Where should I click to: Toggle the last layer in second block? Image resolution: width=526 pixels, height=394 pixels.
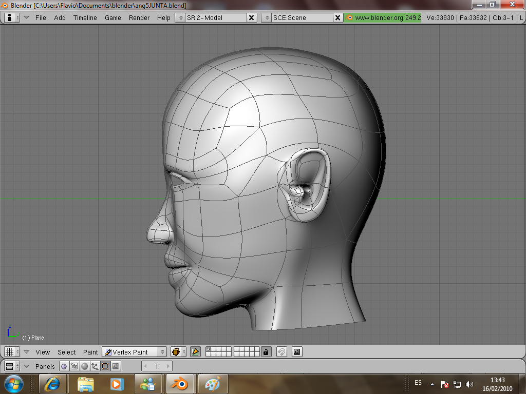[257, 354]
